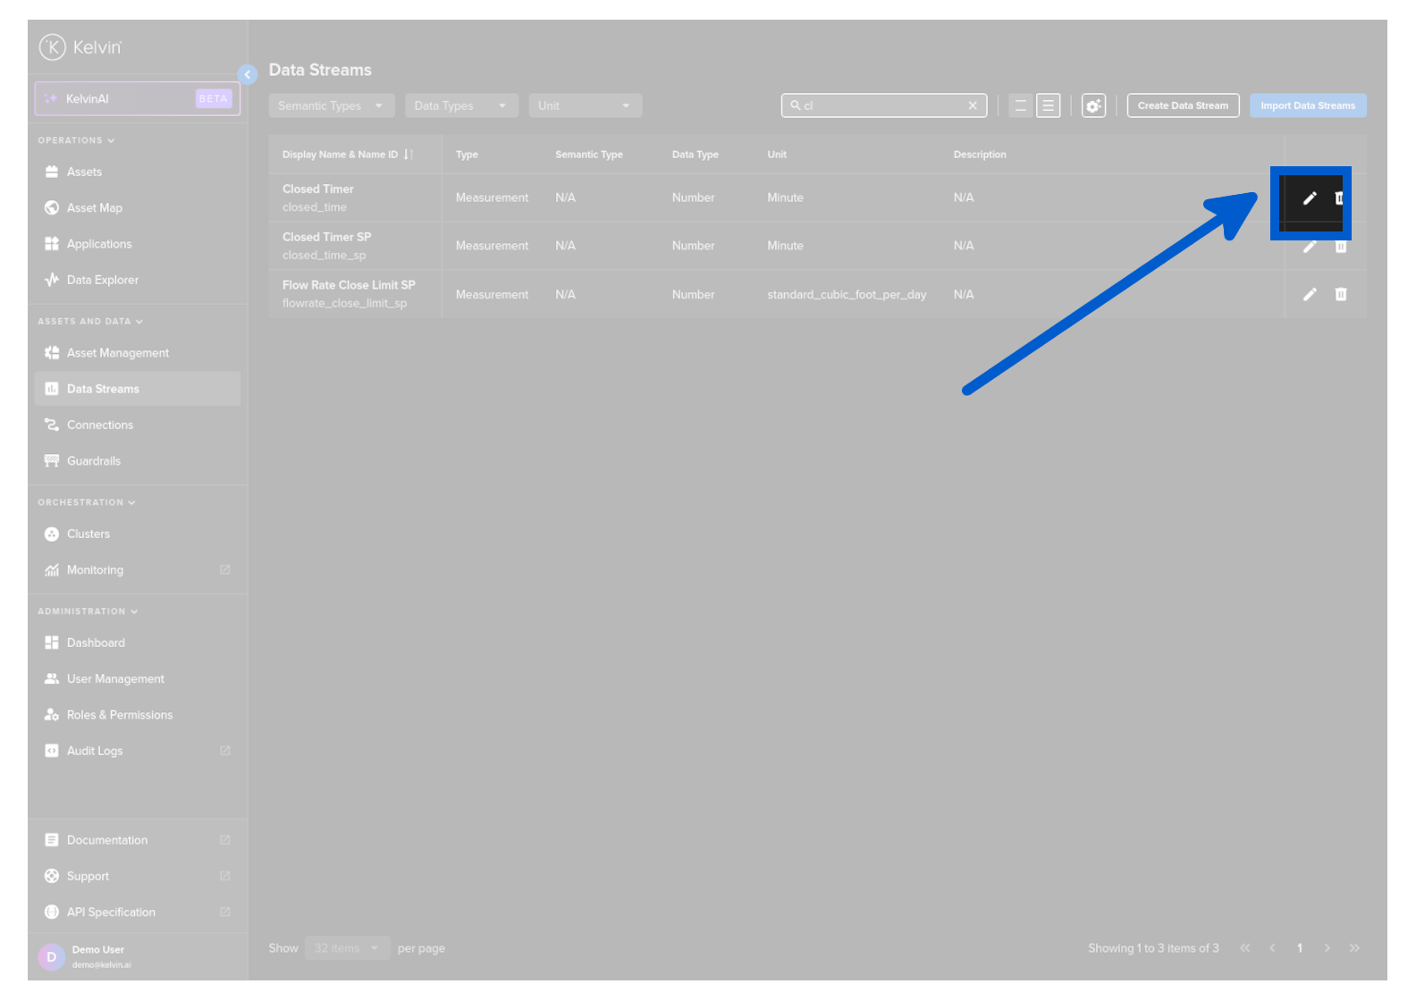Viewport: 1416px width, 1001px height.
Task: Edit the Flow Rate Close Limit SP stream
Action: click(1309, 294)
